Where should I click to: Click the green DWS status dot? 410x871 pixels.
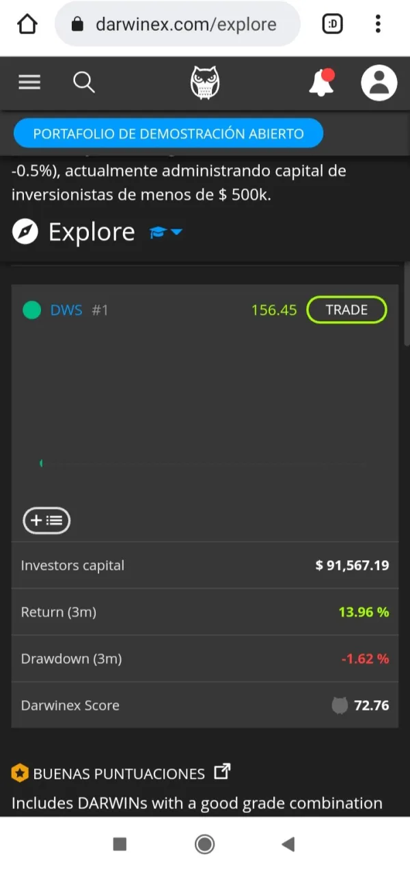(31, 310)
